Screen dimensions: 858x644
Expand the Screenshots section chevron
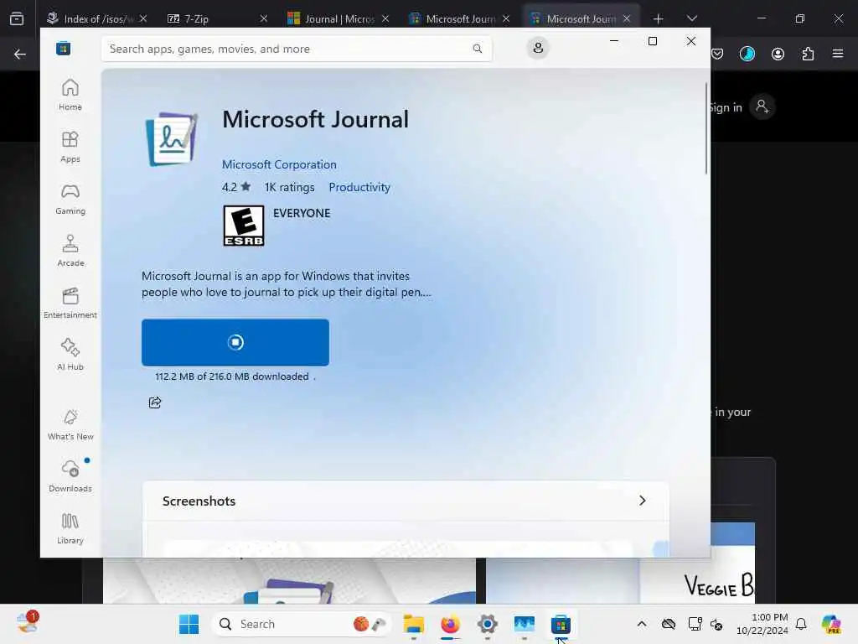[643, 501]
